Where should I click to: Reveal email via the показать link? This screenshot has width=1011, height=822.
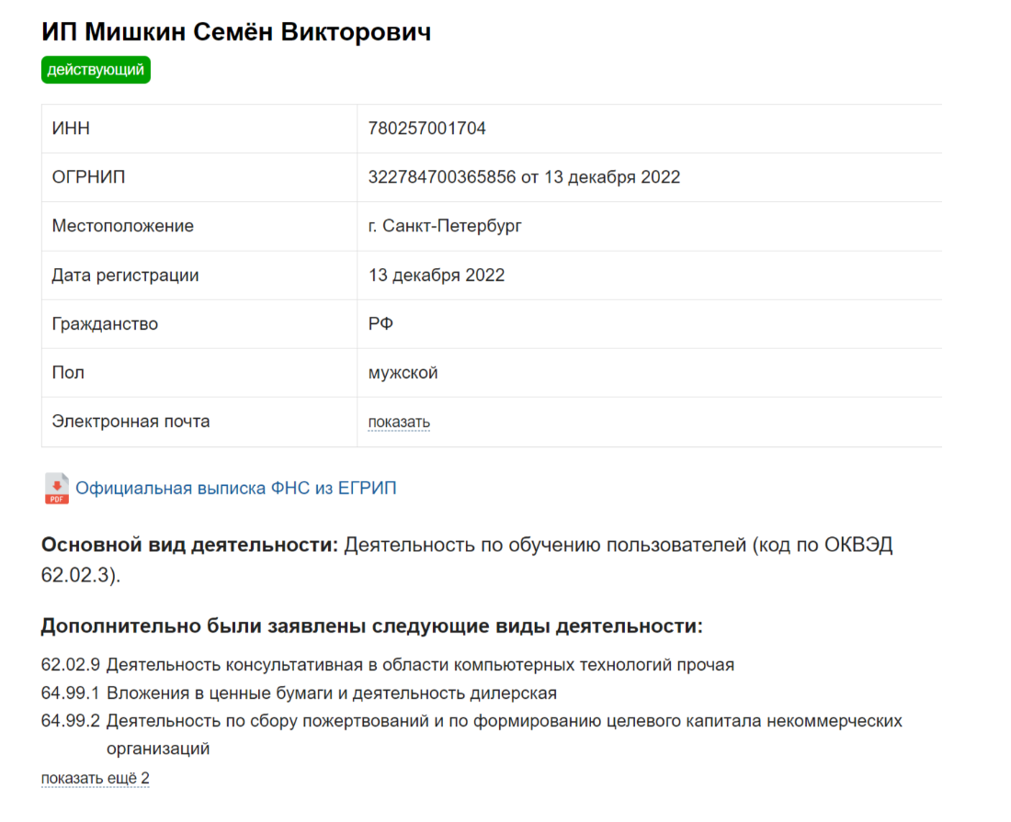[x=399, y=422]
